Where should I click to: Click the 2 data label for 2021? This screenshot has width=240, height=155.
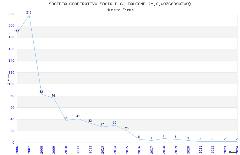[200, 139]
